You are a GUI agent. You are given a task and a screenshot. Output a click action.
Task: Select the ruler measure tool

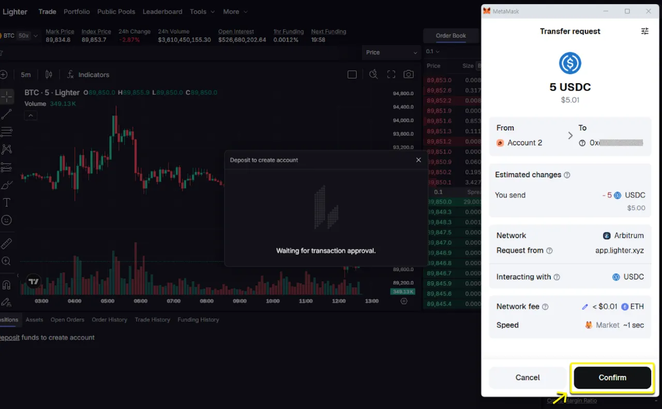[7, 243]
